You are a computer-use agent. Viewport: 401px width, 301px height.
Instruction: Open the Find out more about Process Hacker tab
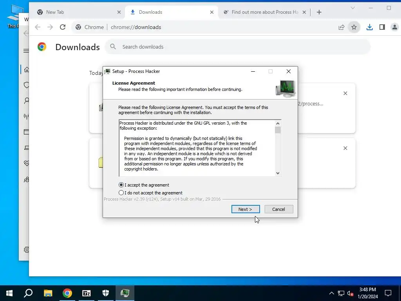tap(264, 12)
